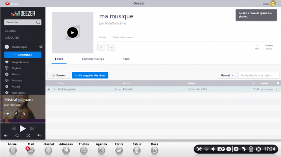Toggle repeat mode
This screenshot has width=281, height=157.
tap(17, 135)
